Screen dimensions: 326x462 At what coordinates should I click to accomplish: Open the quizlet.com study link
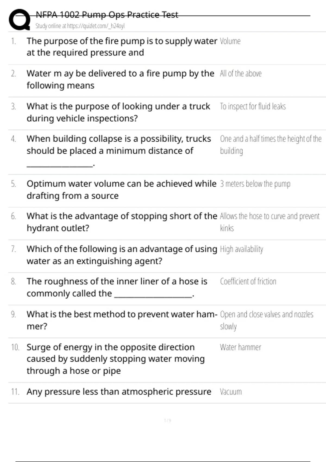(x=80, y=26)
